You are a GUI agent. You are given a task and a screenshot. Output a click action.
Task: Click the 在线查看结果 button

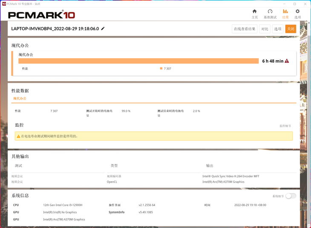[x=245, y=29]
